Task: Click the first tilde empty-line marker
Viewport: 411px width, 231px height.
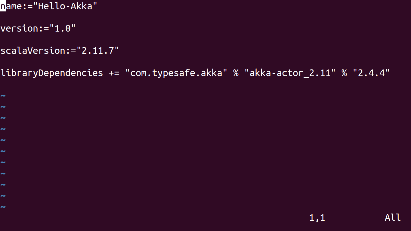Action: coord(3,96)
